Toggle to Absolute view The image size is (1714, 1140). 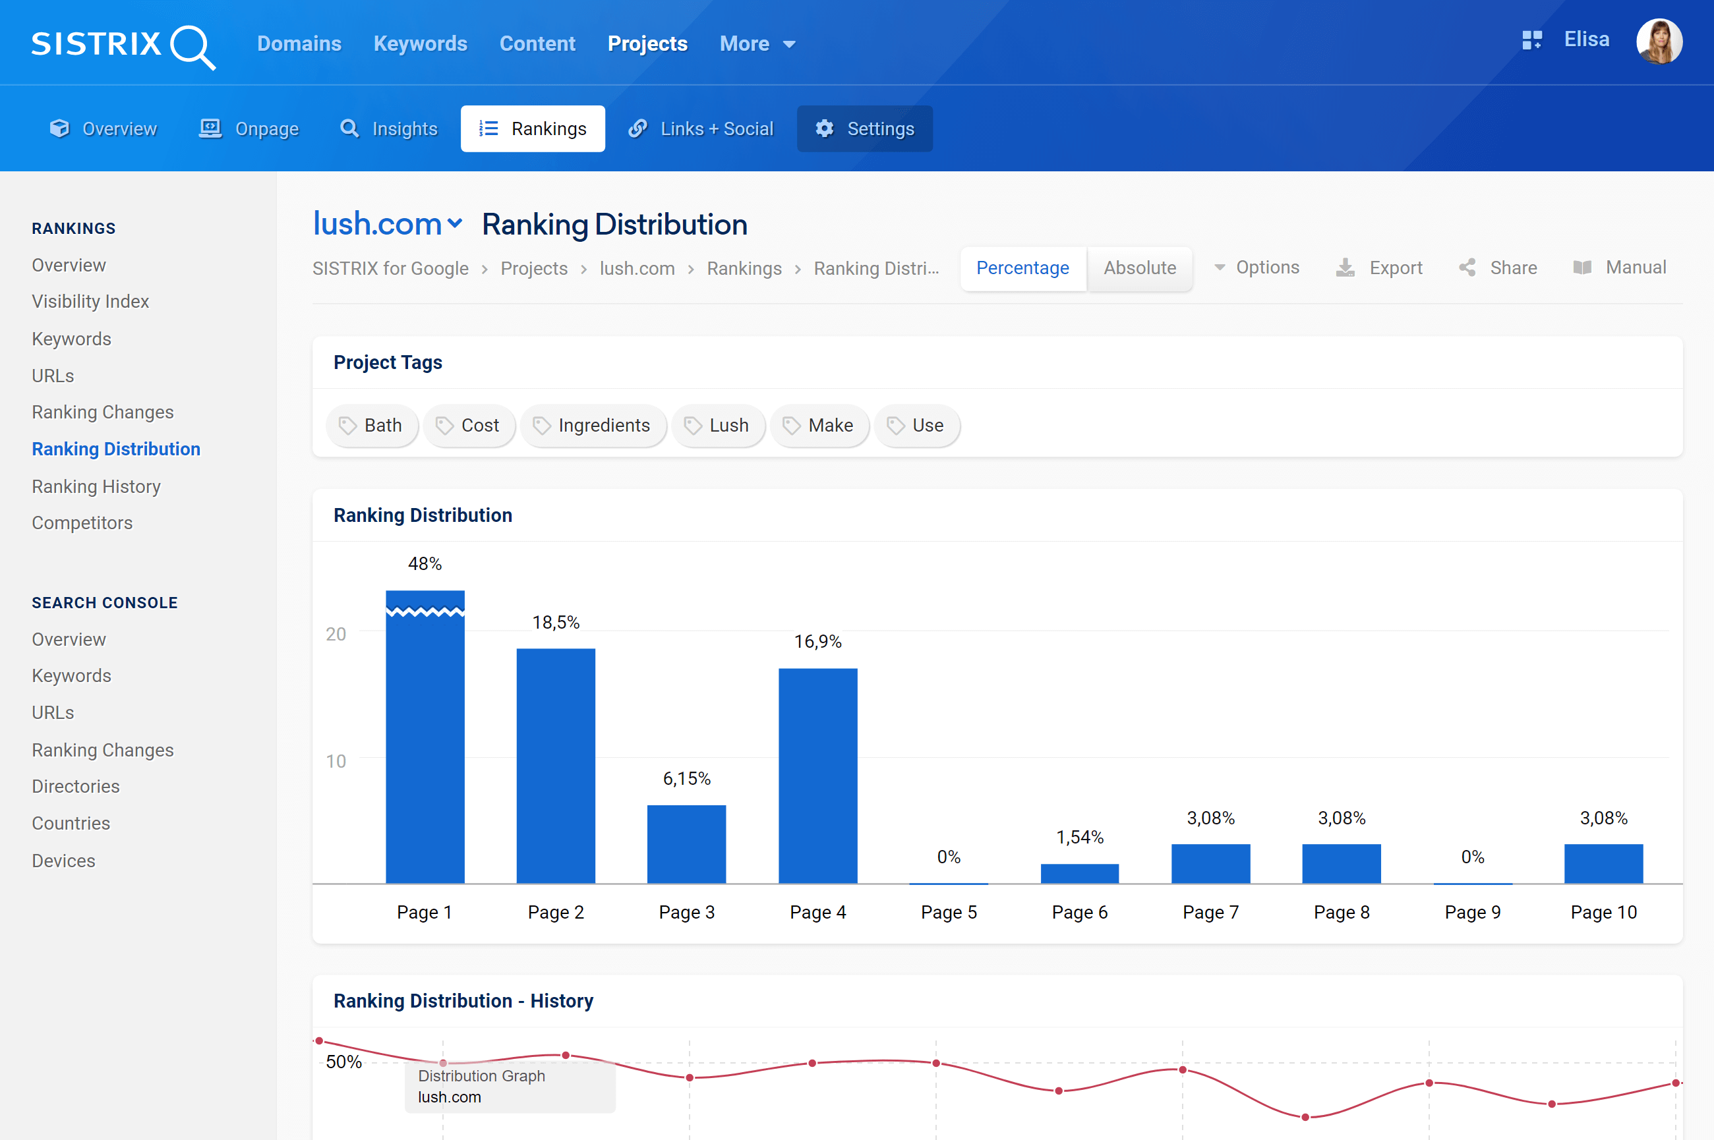pos(1139,267)
